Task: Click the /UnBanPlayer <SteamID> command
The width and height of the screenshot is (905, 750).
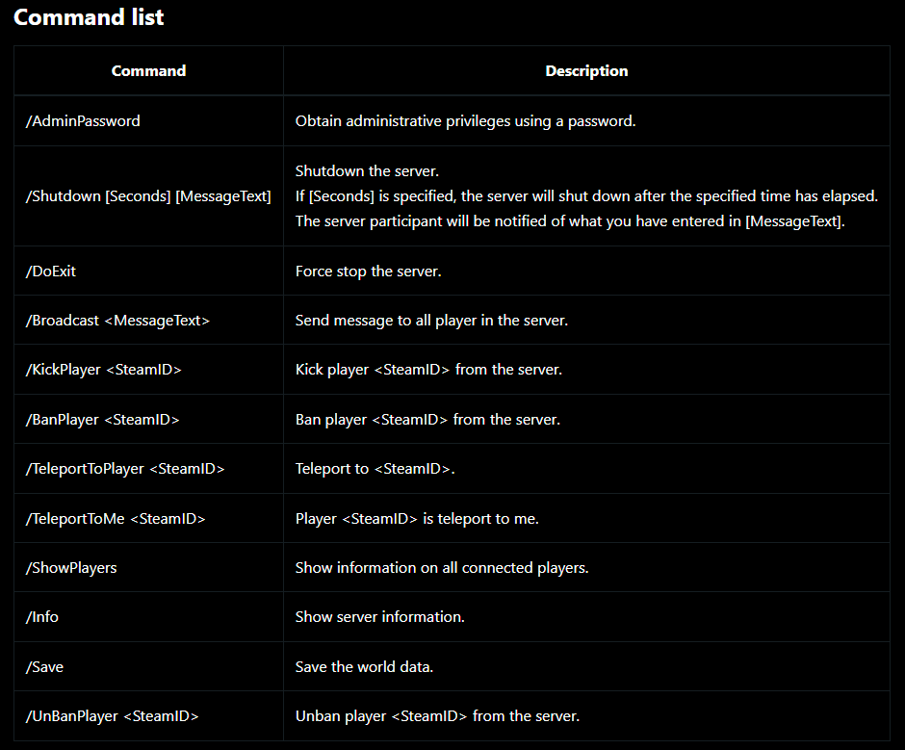Action: coord(112,716)
